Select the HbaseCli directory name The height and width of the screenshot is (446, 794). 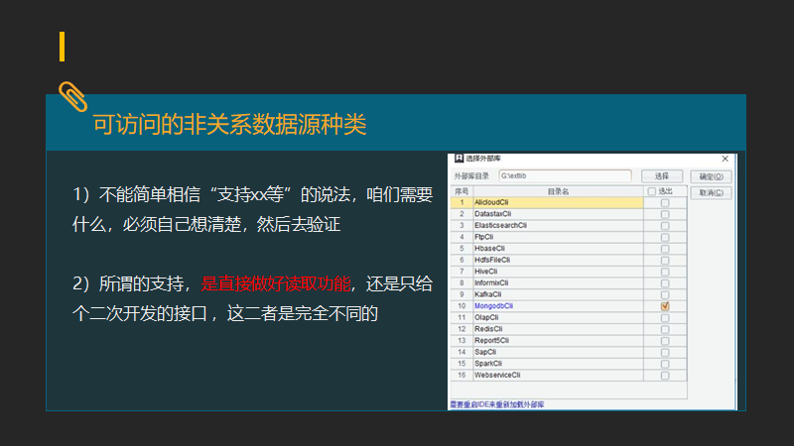click(489, 249)
